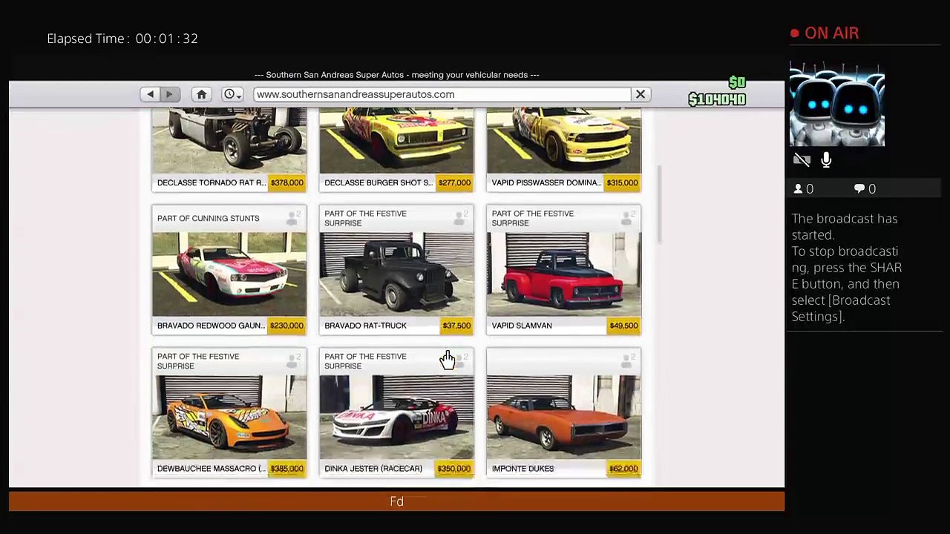Click the browser forward arrow

click(x=169, y=94)
